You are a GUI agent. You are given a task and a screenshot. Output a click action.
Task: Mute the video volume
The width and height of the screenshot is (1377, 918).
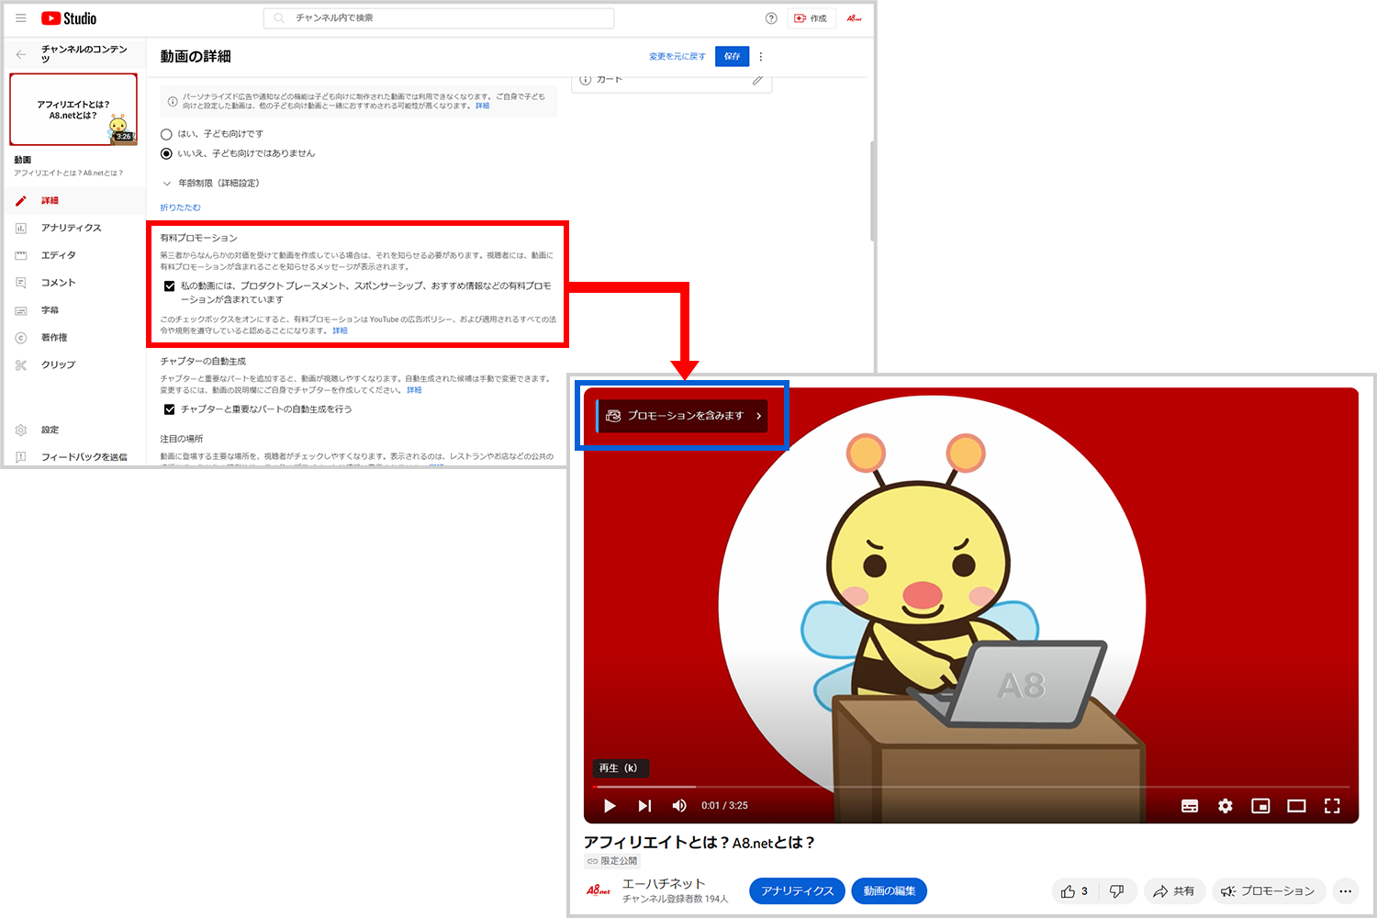pyautogui.click(x=679, y=806)
